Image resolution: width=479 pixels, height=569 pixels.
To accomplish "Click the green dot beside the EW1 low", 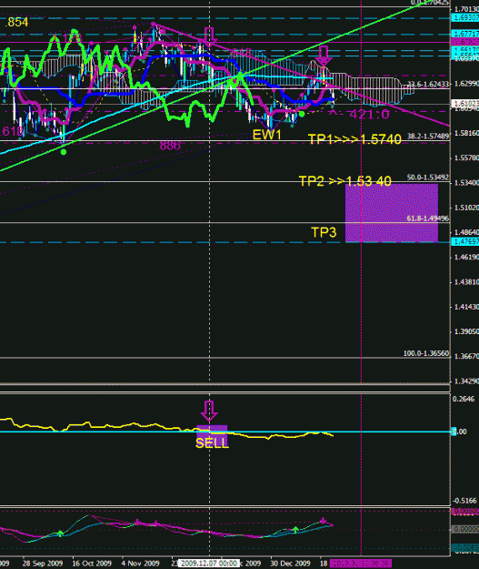I will pos(302,114).
